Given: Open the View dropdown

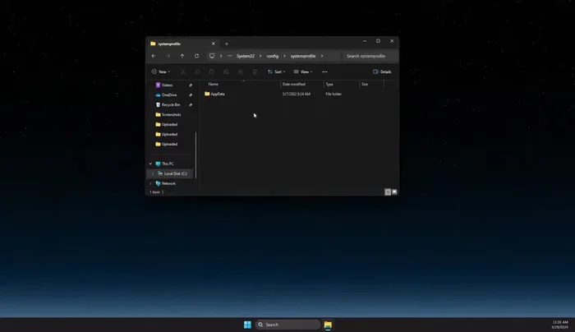Looking at the screenshot, I should pyautogui.click(x=303, y=71).
